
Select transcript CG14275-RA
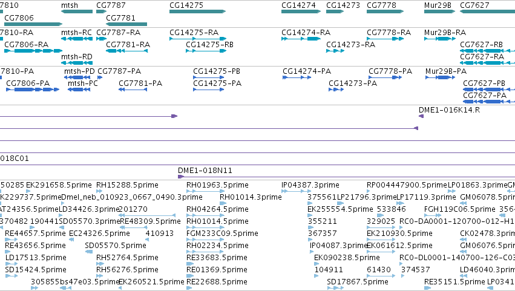pyautogui.click(x=198, y=39)
